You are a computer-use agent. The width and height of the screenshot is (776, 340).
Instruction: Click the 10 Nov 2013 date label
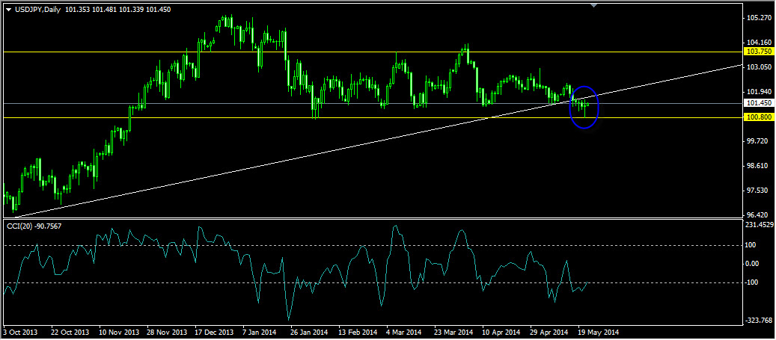pyautogui.click(x=117, y=332)
